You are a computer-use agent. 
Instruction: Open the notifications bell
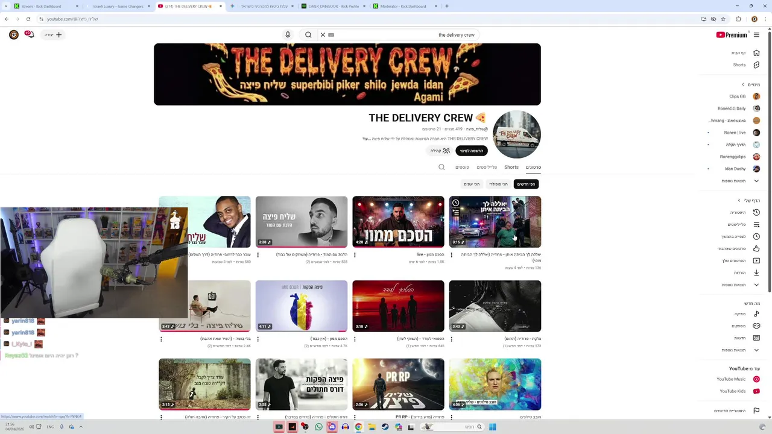[29, 35]
